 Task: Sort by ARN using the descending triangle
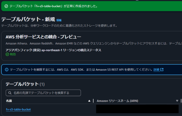pos(177,101)
